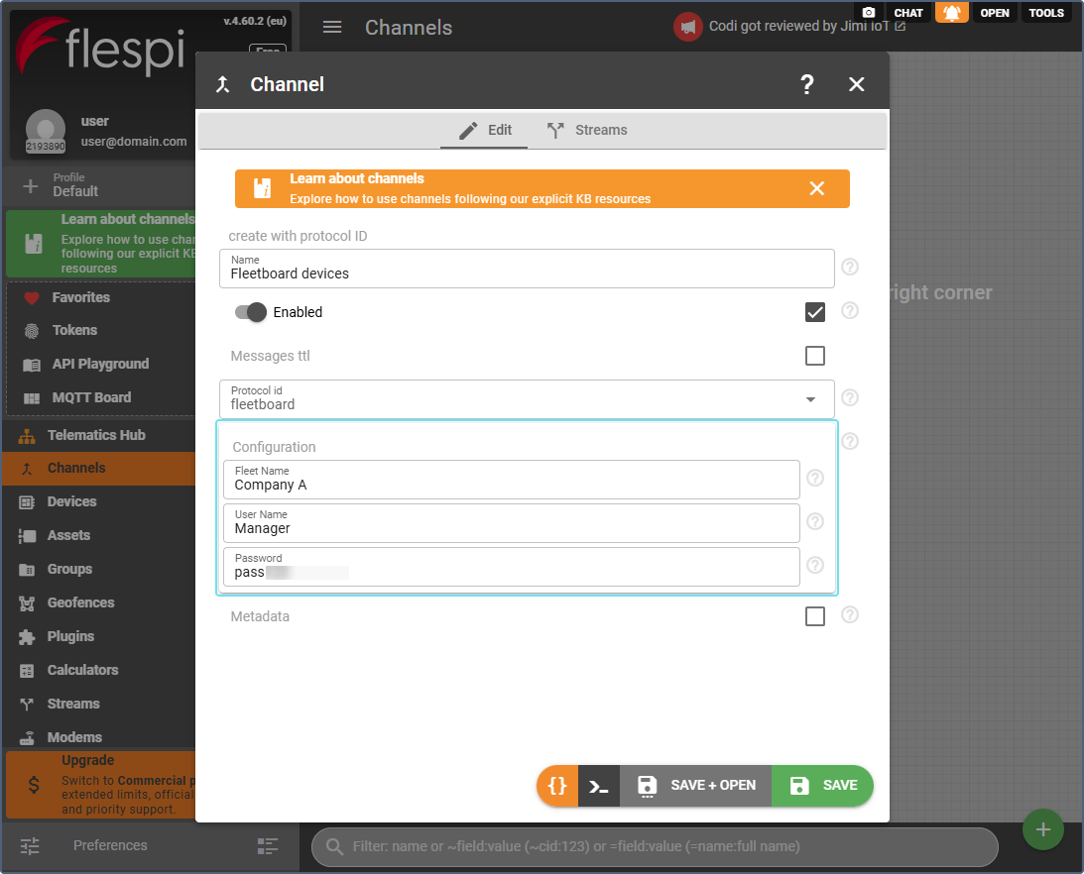This screenshot has width=1084, height=874.
Task: Open Modems in the sidebar
Action: click(x=99, y=736)
